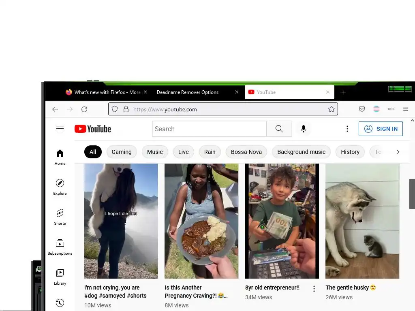Open Explore in the sidebar
This screenshot has height=311, width=415.
point(60,187)
